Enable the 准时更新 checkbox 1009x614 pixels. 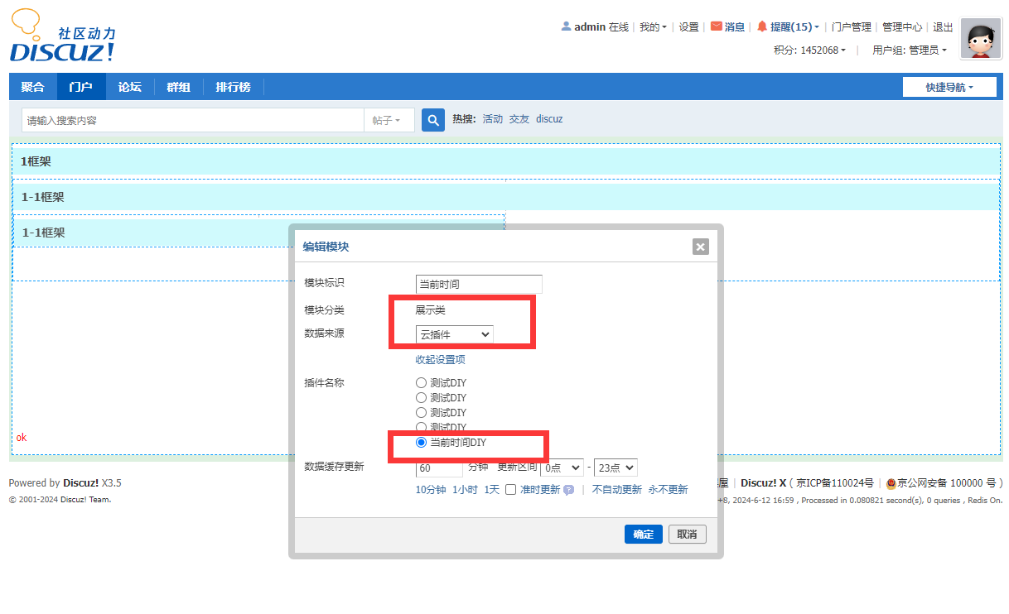tap(510, 489)
